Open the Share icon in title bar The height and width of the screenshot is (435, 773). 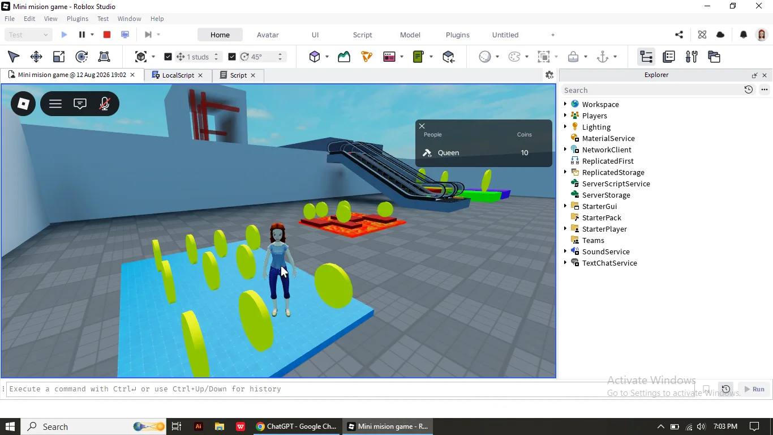pyautogui.click(x=679, y=35)
